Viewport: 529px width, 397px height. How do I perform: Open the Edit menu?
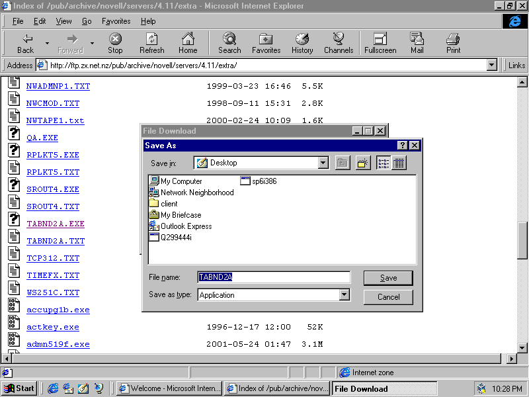(x=40, y=21)
